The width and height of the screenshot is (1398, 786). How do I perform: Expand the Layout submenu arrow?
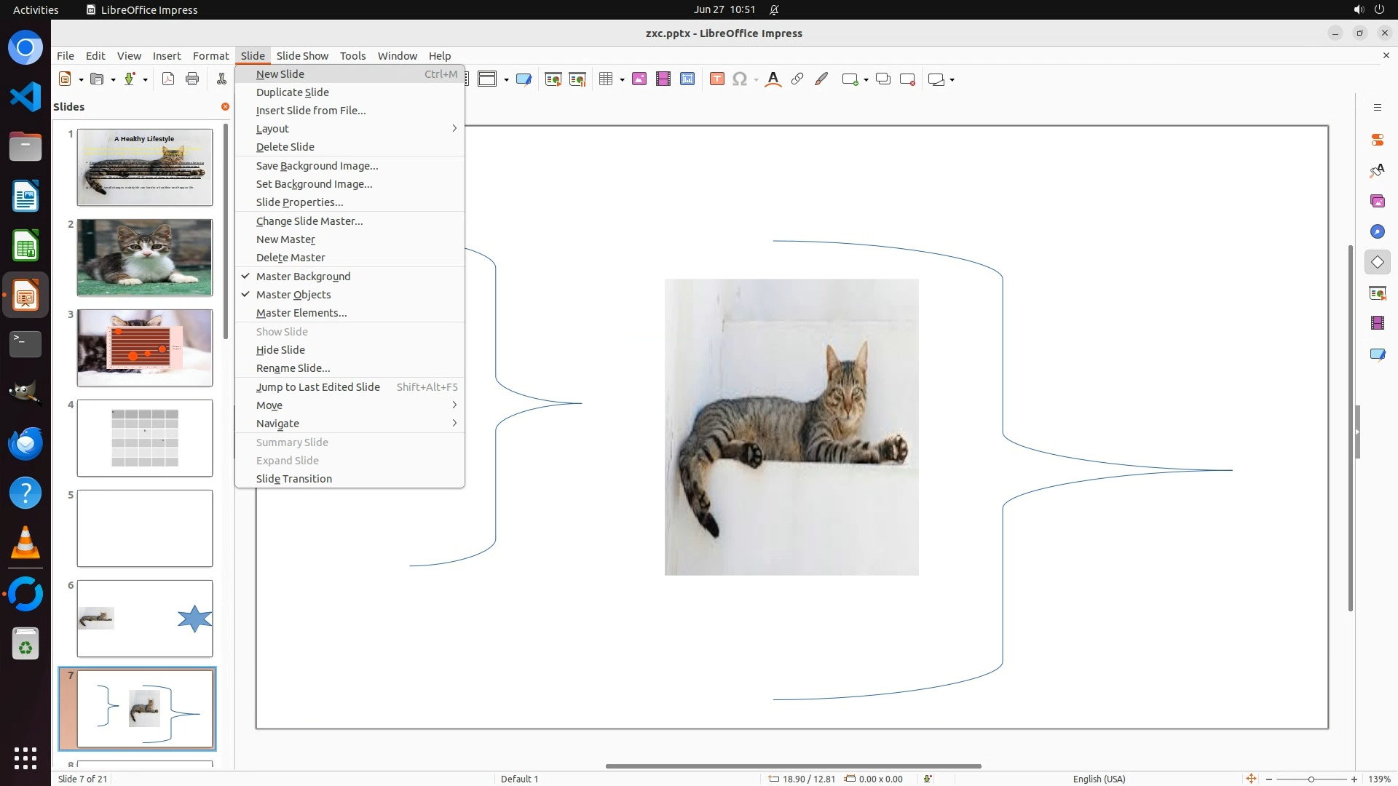pyautogui.click(x=454, y=129)
